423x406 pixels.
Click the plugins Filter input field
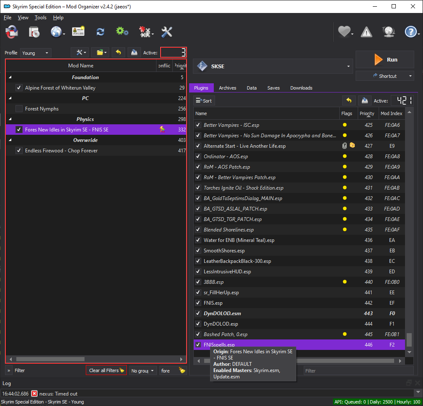click(x=359, y=371)
